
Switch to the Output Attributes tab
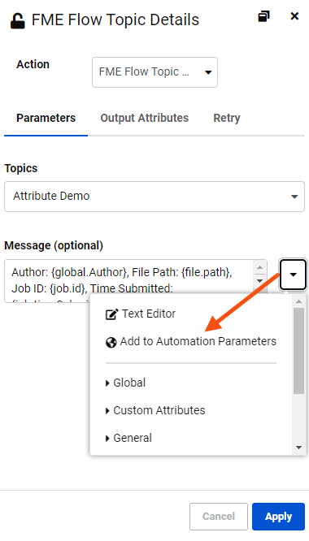pos(144,118)
